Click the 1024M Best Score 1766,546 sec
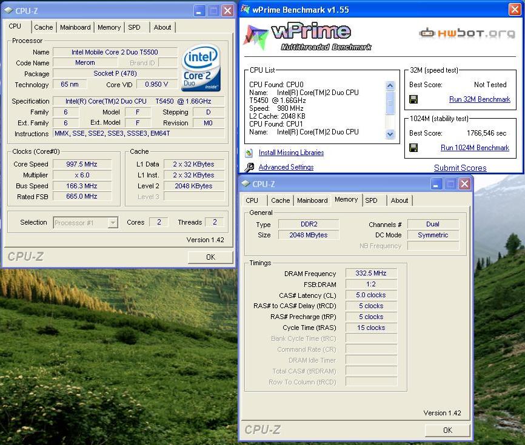 pos(486,133)
